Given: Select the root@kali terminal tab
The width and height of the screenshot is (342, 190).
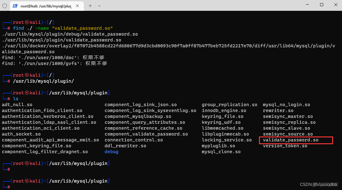Looking at the screenshot, I should [47, 6].
